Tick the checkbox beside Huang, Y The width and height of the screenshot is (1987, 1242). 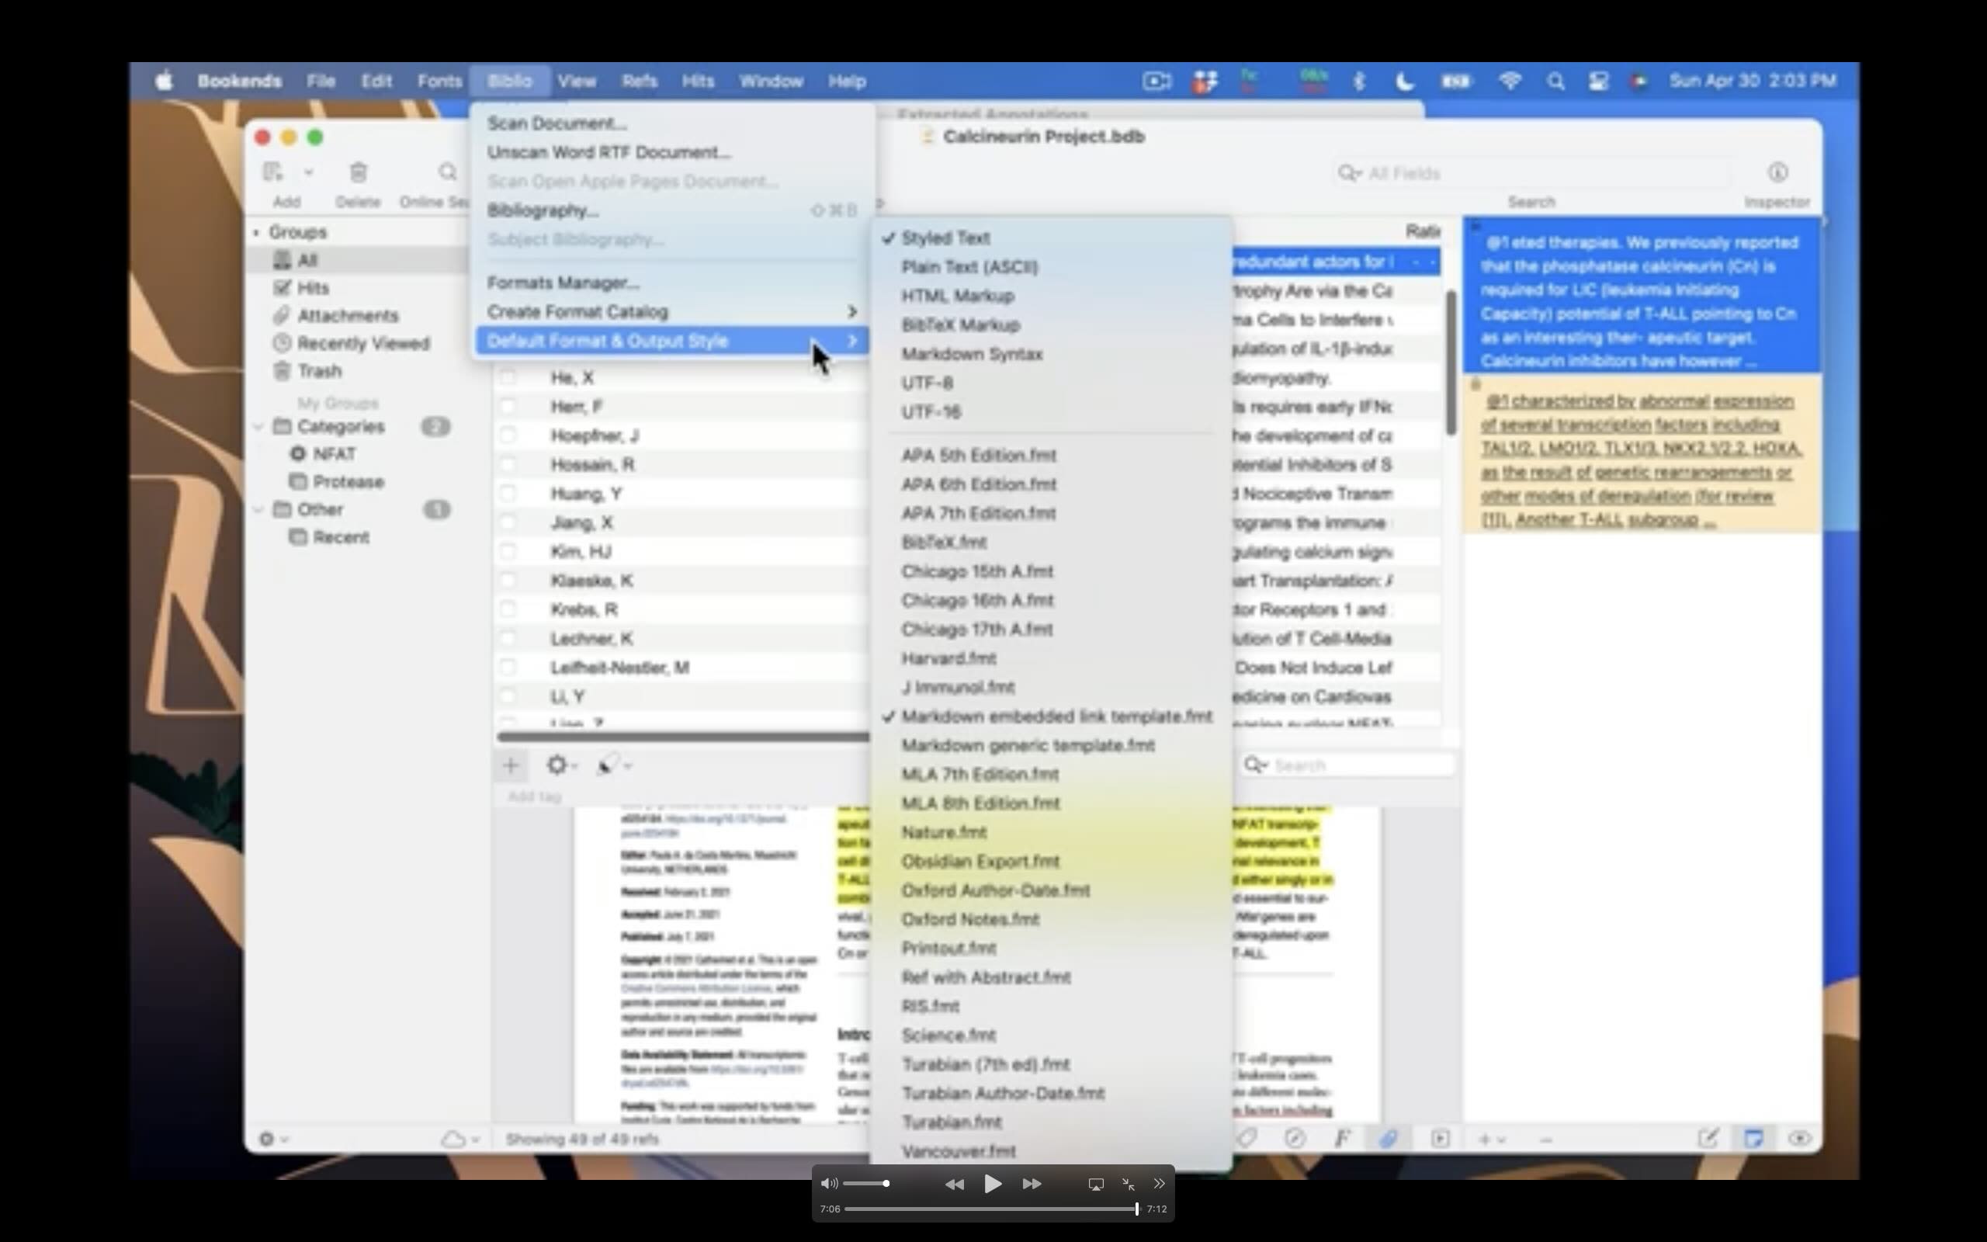point(508,493)
